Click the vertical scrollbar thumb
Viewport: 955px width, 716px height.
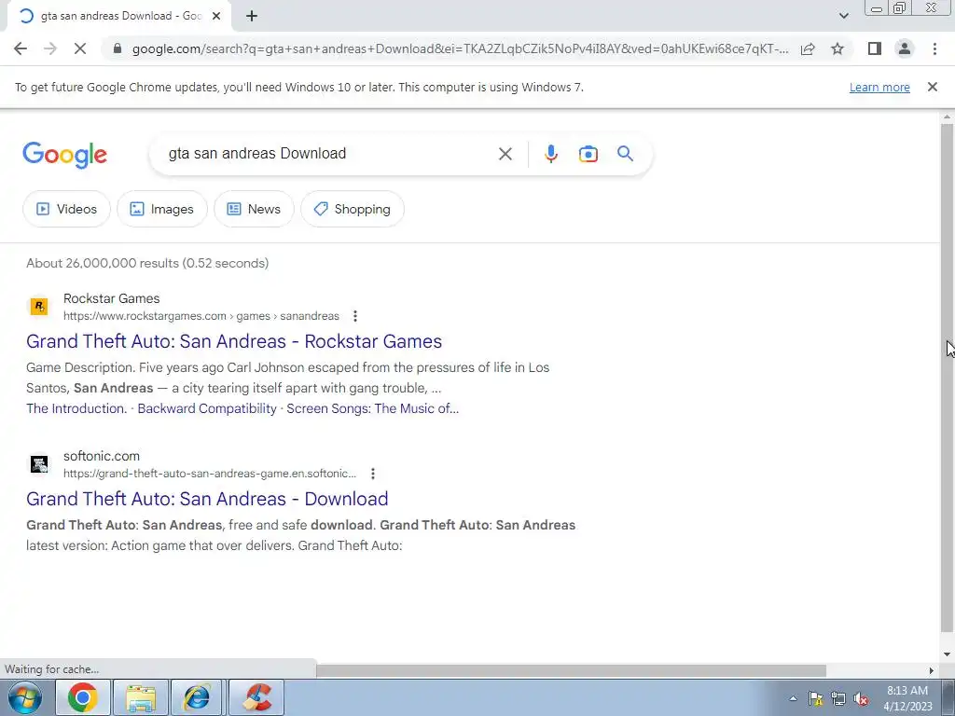(947, 378)
